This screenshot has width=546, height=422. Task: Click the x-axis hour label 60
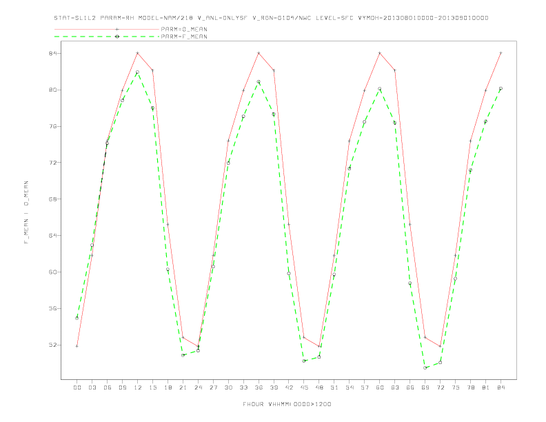tap(380, 388)
